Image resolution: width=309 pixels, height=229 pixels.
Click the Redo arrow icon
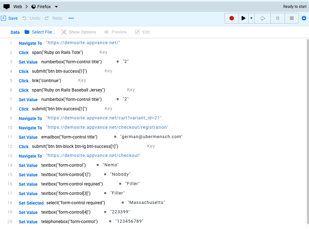click(x=47, y=18)
